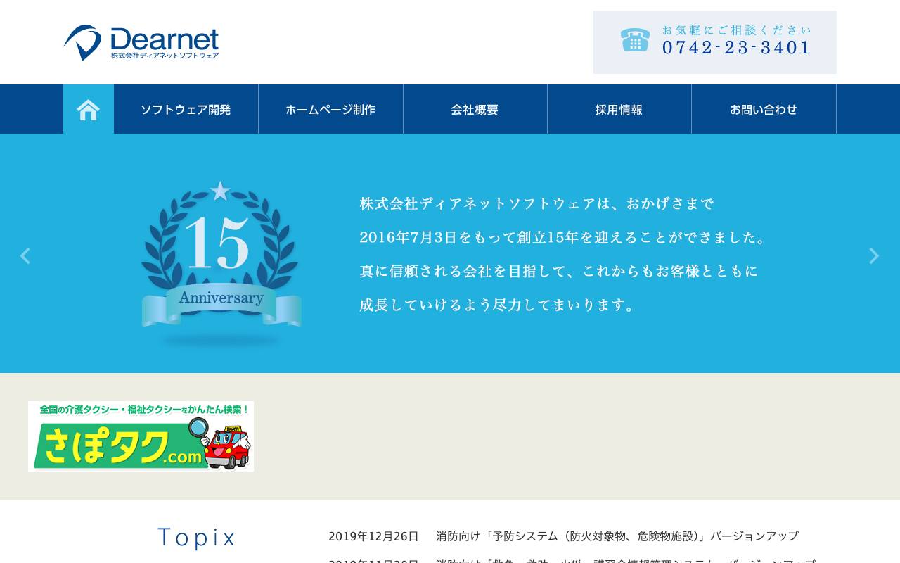Show previous slide with left arrow

(x=25, y=255)
